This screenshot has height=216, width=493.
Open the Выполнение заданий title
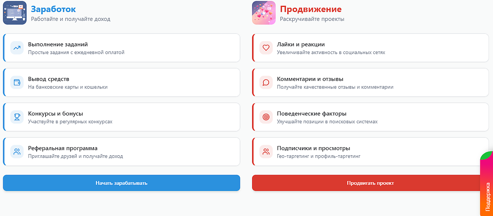point(58,45)
